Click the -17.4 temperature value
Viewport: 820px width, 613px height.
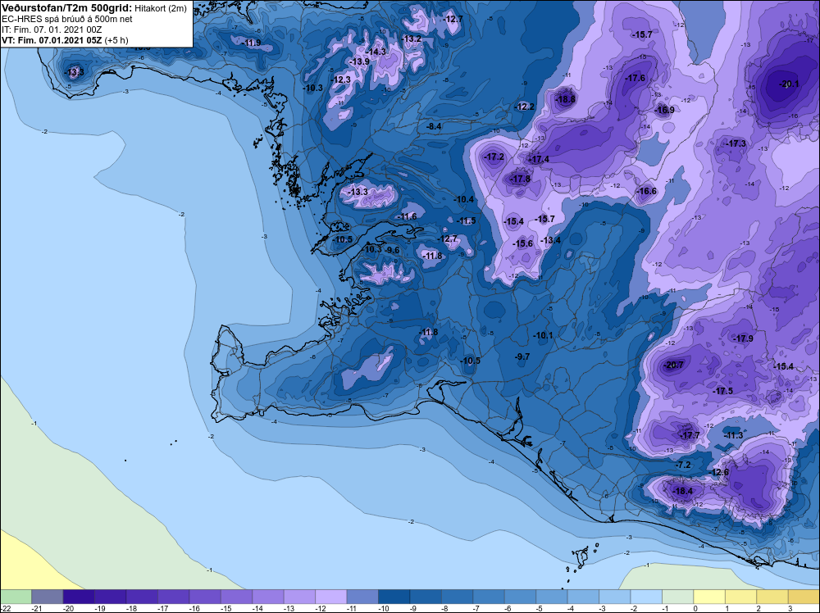pos(540,159)
